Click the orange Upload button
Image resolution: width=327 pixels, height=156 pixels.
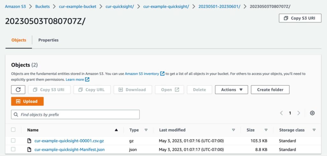[x=27, y=101]
